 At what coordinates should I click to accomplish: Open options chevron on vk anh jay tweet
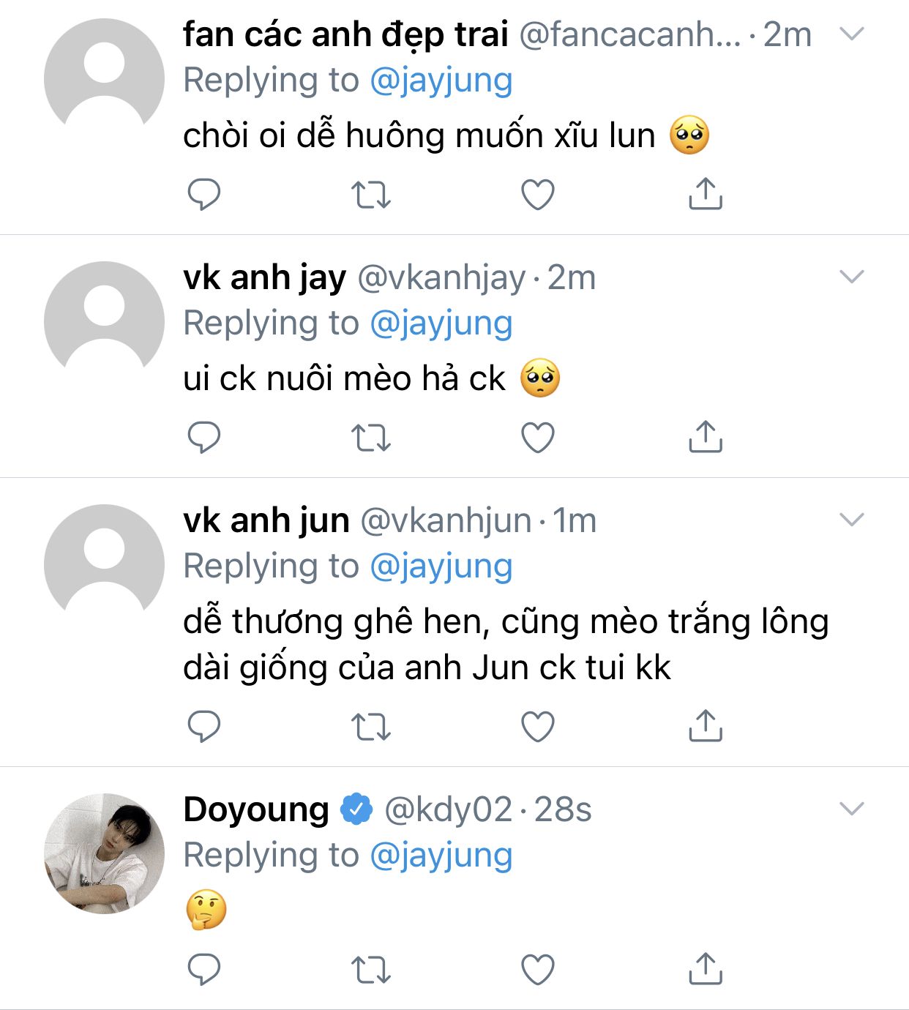(852, 277)
